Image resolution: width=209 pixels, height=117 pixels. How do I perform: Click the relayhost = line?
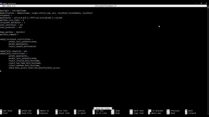[6, 15]
